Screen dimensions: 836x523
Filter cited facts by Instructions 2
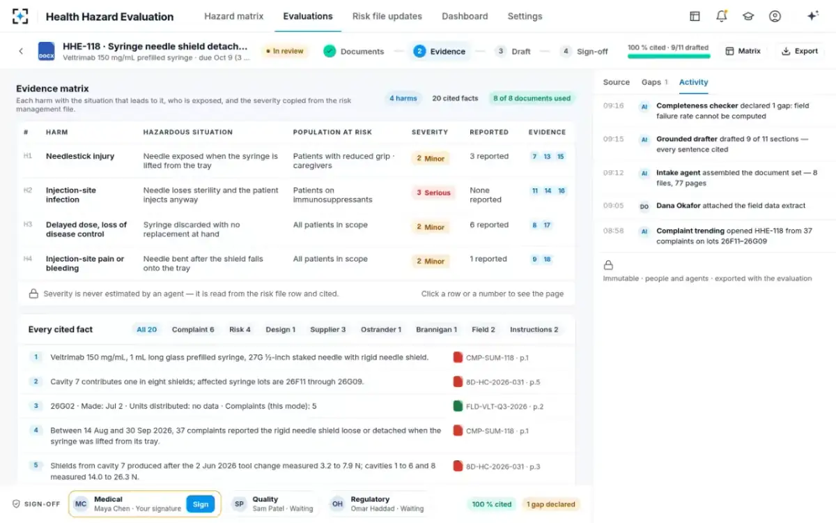click(x=534, y=330)
